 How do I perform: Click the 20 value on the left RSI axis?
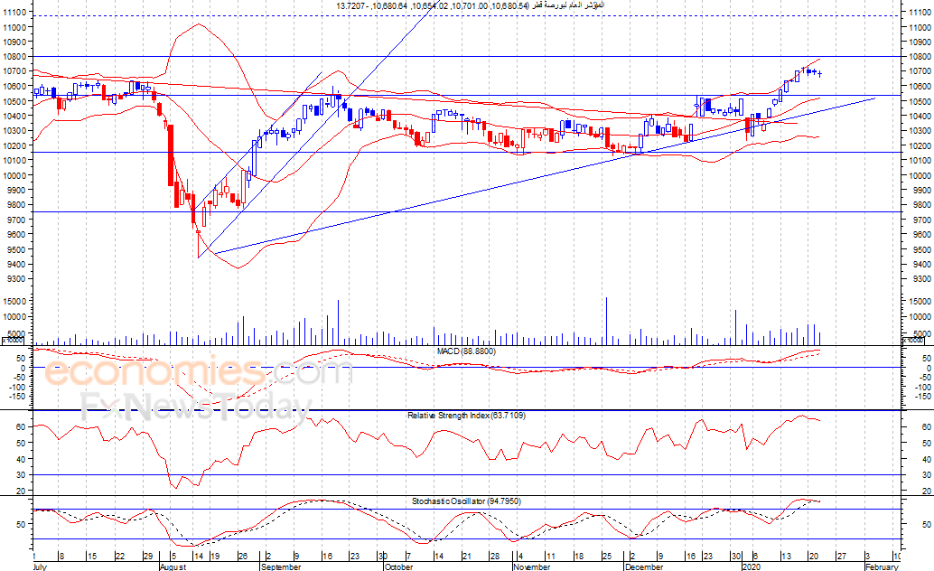coord(20,491)
